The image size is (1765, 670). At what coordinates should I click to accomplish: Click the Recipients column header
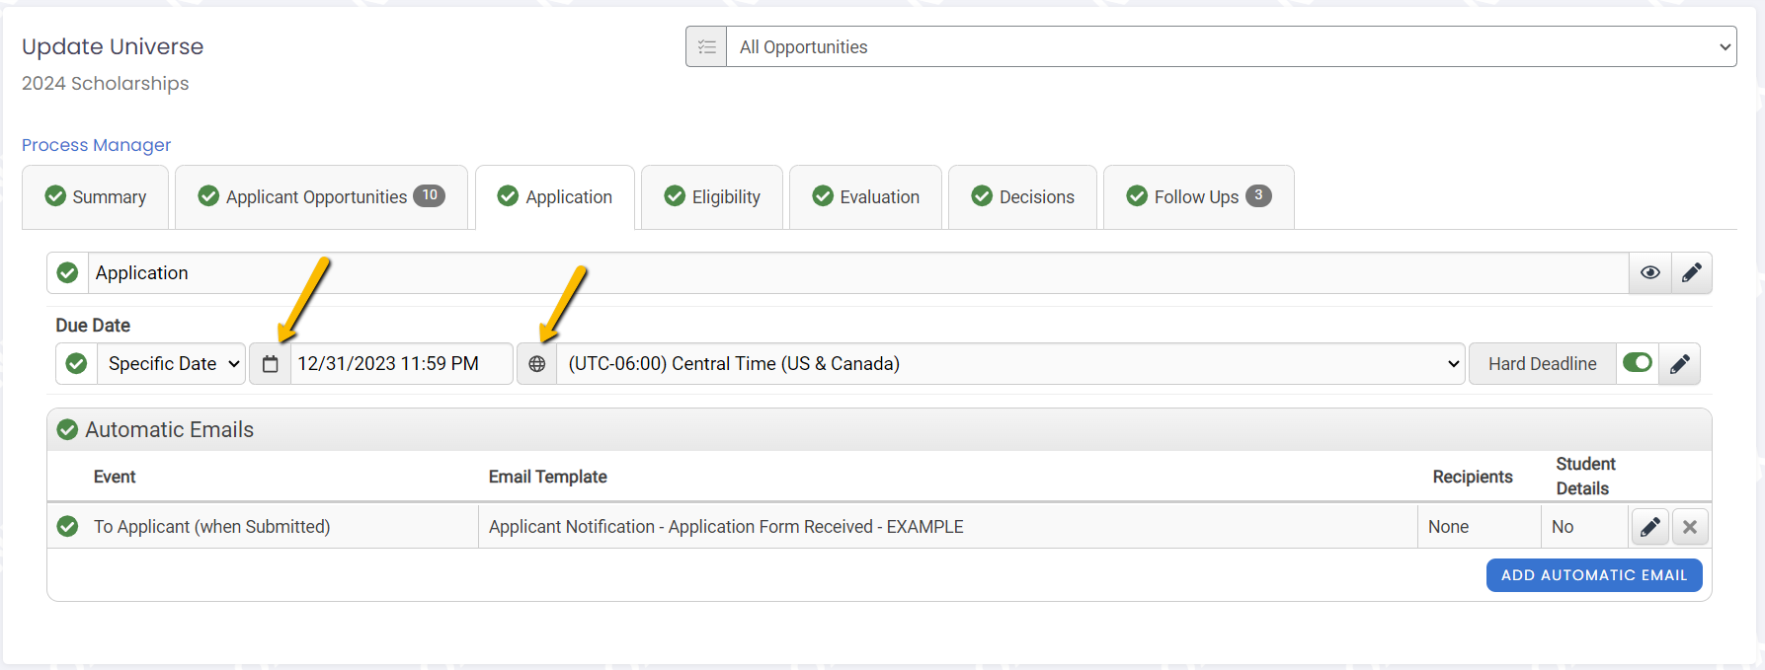pos(1472,477)
